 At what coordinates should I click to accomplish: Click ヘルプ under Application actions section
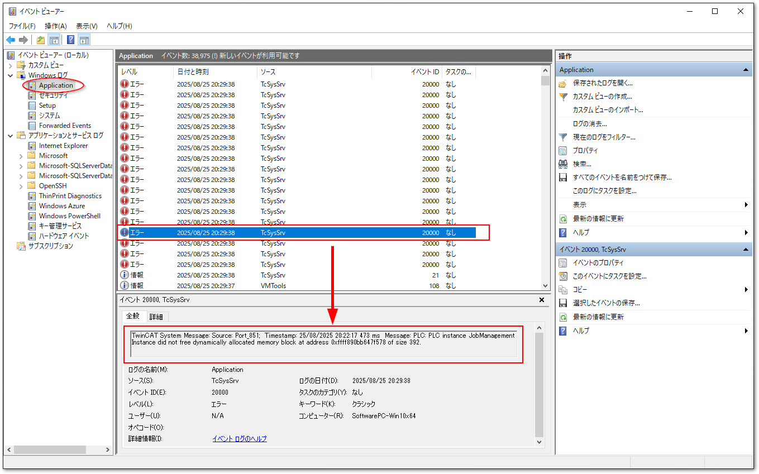(x=581, y=232)
